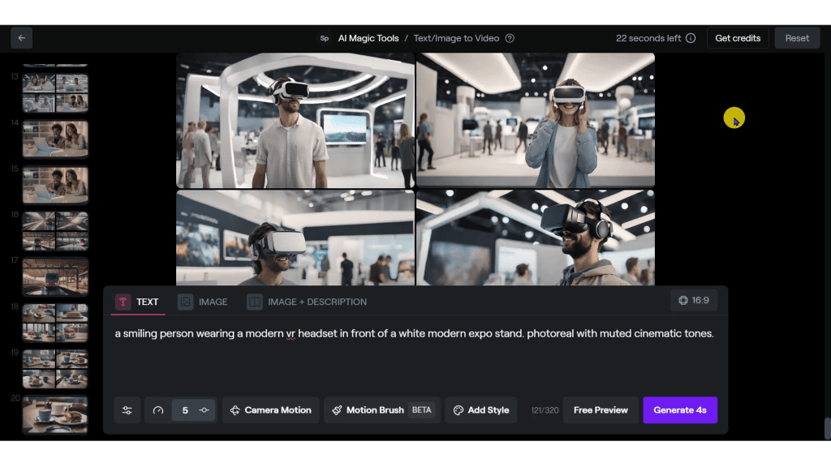Click the back arrow in the top-left corner

[x=21, y=38]
